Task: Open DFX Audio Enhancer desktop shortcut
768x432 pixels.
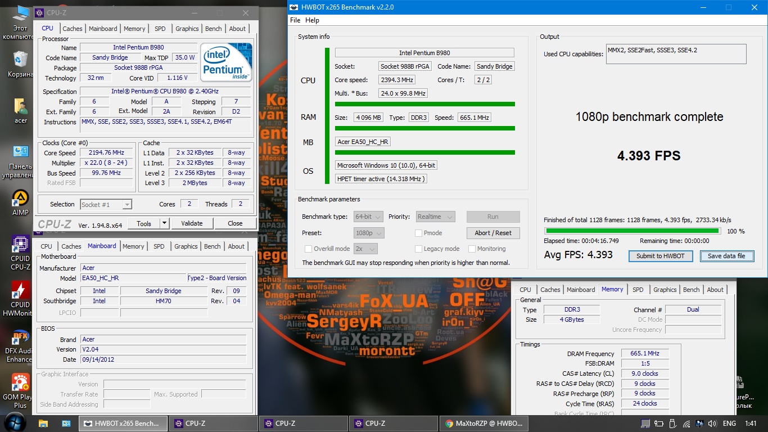Action: click(x=19, y=345)
